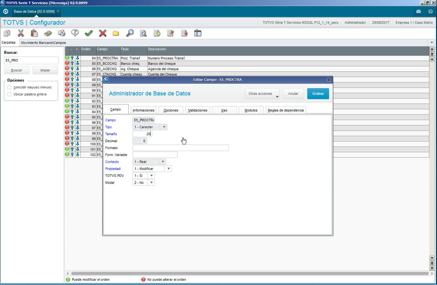The image size is (437, 285).
Task: Click the magnifying glass search icon
Action: (x=130, y=33)
